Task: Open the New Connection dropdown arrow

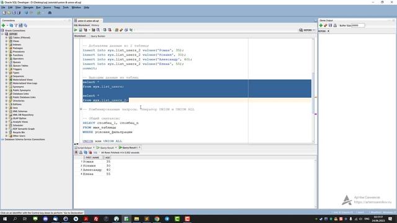Action: tap(7, 25)
